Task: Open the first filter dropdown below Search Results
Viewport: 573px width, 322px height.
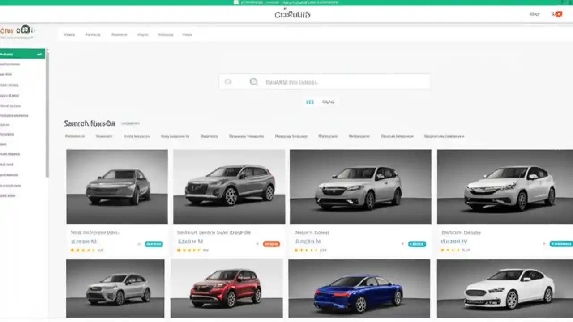Action: point(74,136)
